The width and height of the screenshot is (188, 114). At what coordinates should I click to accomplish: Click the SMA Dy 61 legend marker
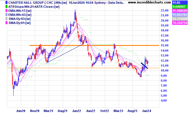click(7, 23)
